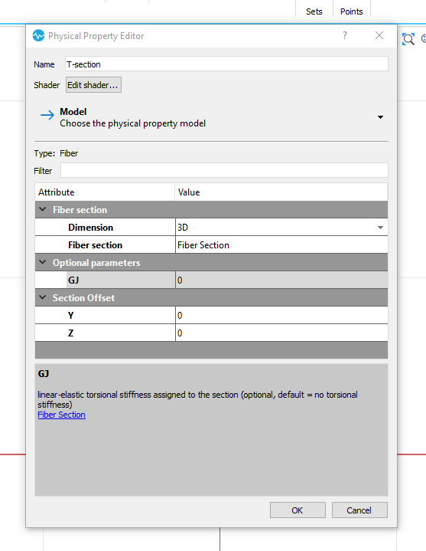Click the blue arrow Model icon
Viewport: 426px width, 551px height.
coord(47,115)
